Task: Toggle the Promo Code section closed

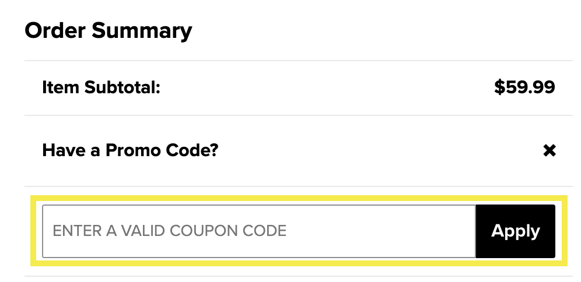Action: [x=549, y=151]
